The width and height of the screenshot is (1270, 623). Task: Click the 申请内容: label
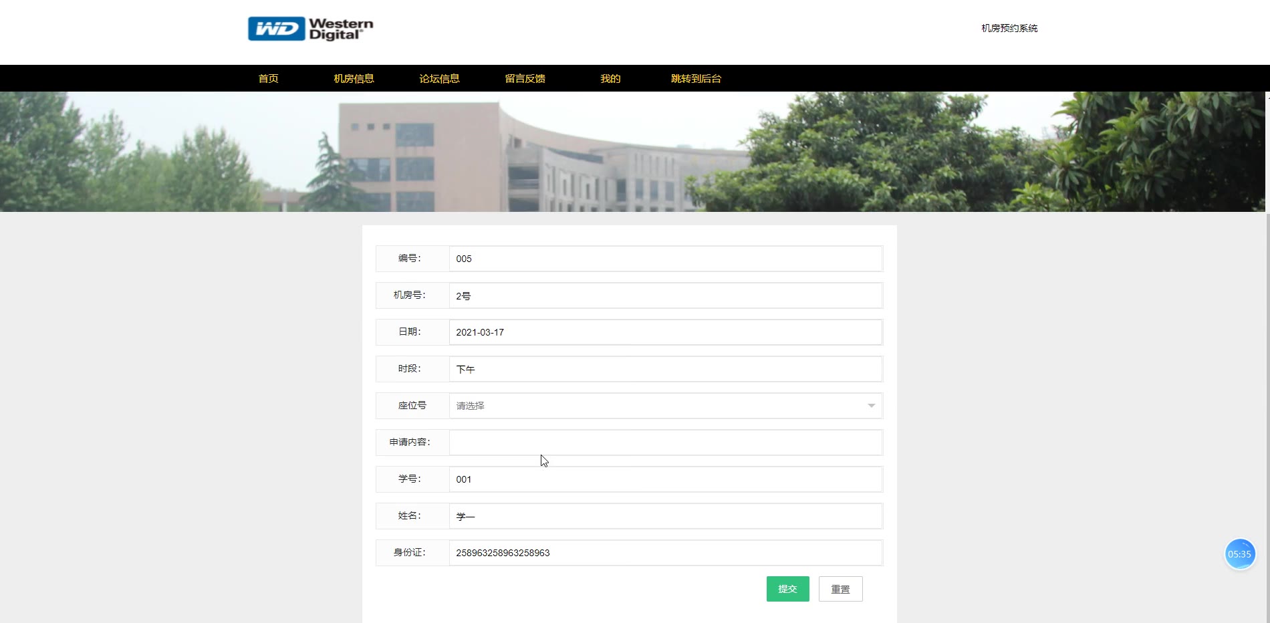tap(410, 443)
